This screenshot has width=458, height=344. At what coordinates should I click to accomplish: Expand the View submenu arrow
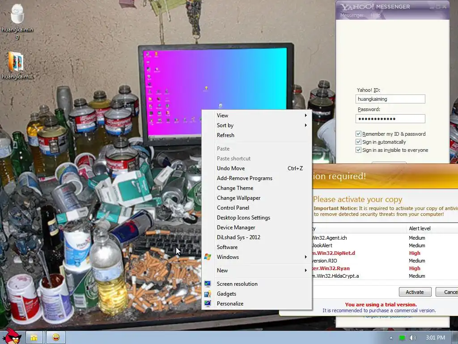(x=305, y=115)
